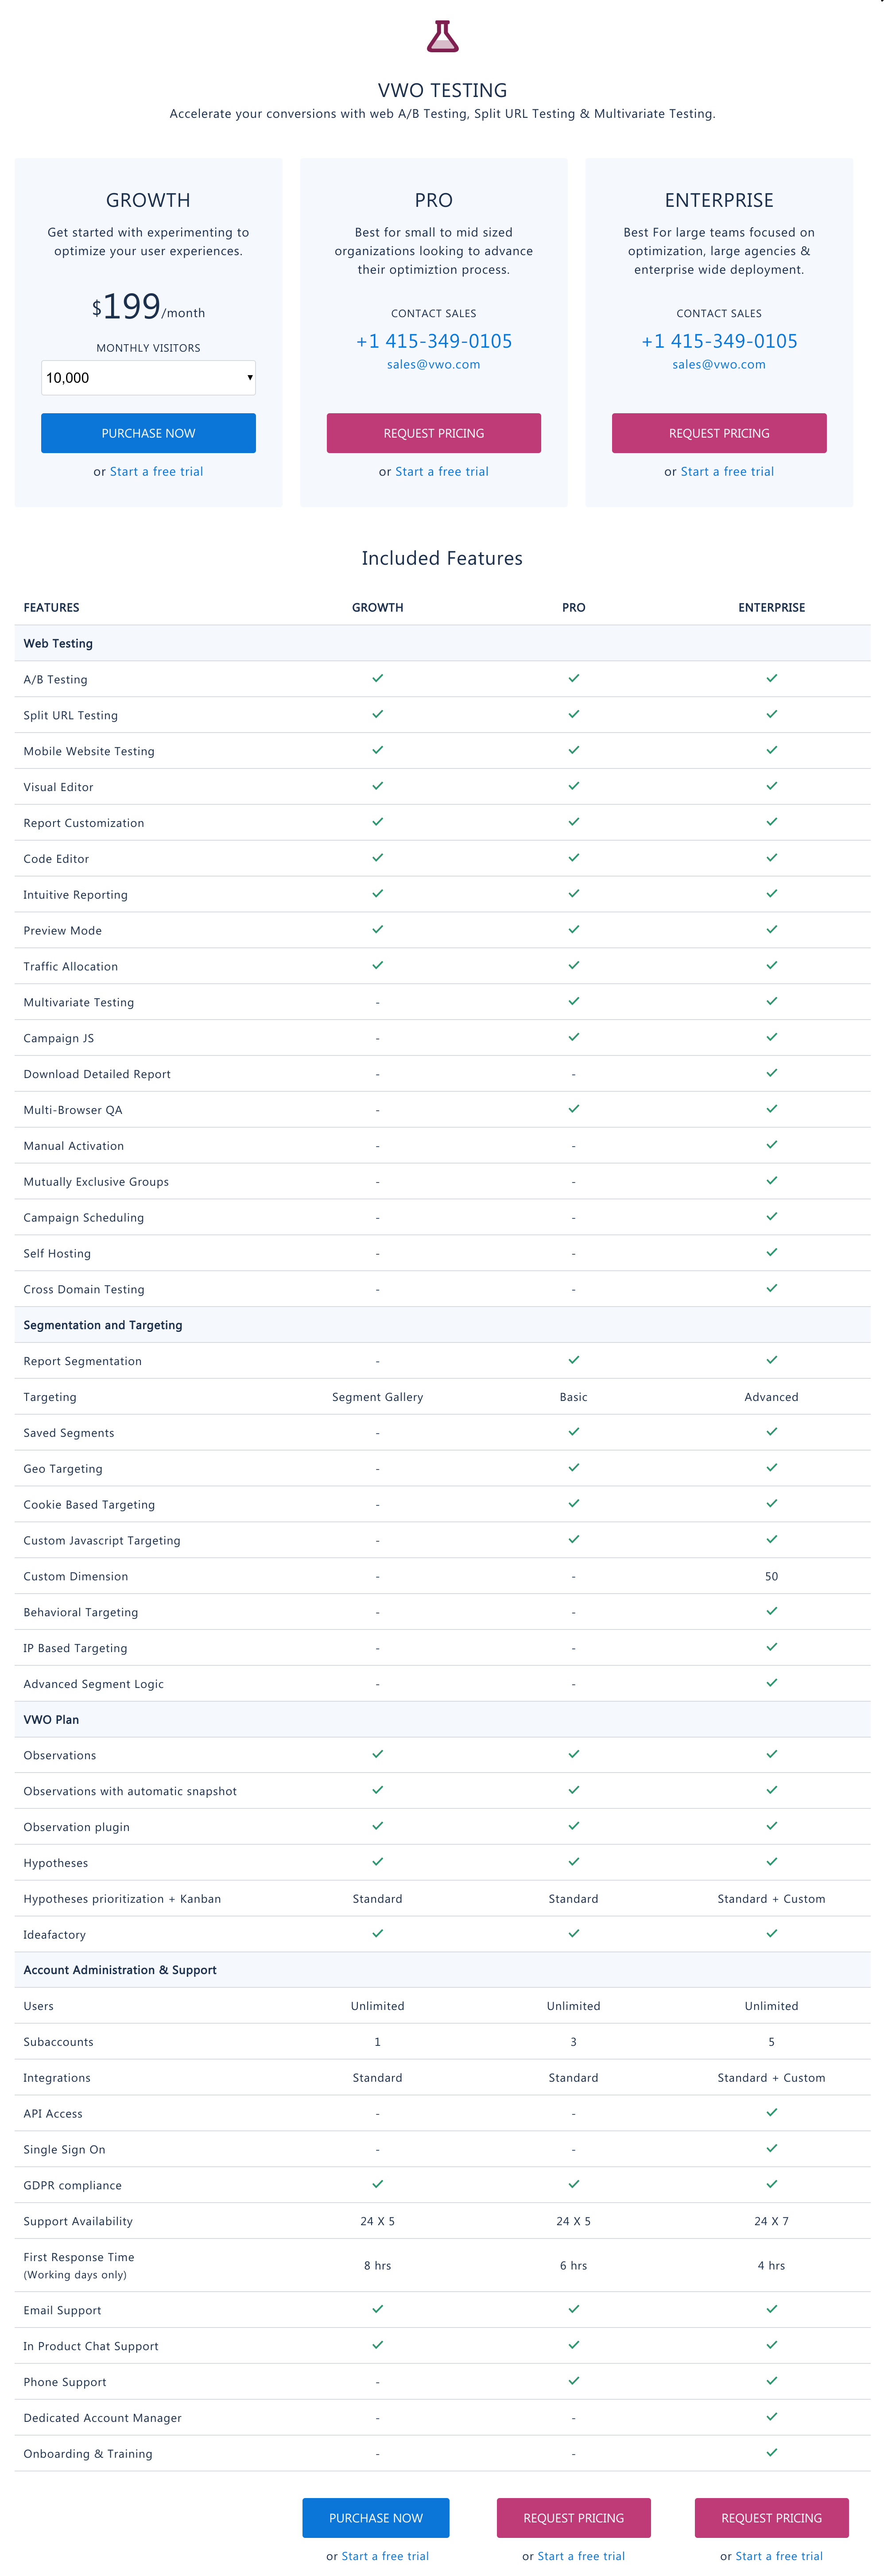Click the A/B Testing checkmark under Growth
The image size is (884, 2576).
click(377, 678)
